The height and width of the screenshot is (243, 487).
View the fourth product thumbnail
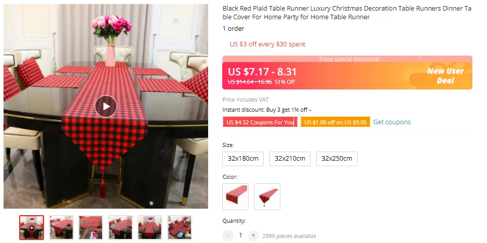(120, 227)
